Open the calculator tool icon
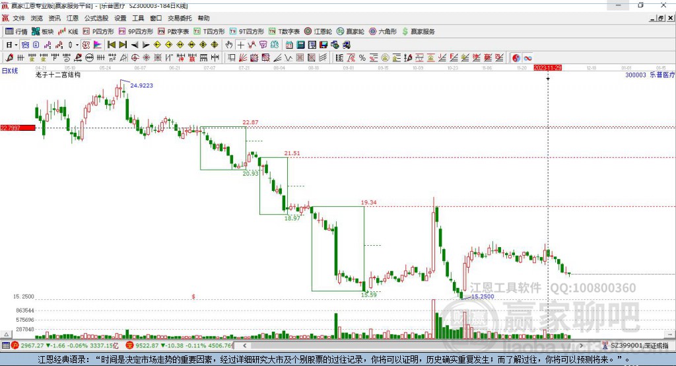 pos(300,45)
